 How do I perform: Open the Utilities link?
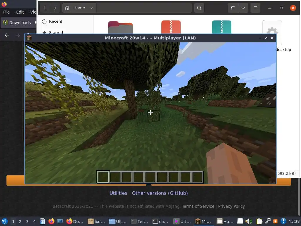coord(118,193)
